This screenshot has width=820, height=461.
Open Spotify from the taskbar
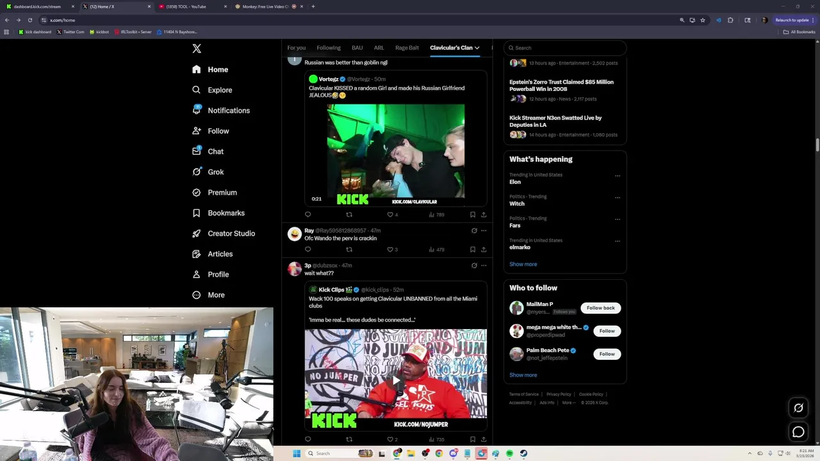(x=509, y=453)
